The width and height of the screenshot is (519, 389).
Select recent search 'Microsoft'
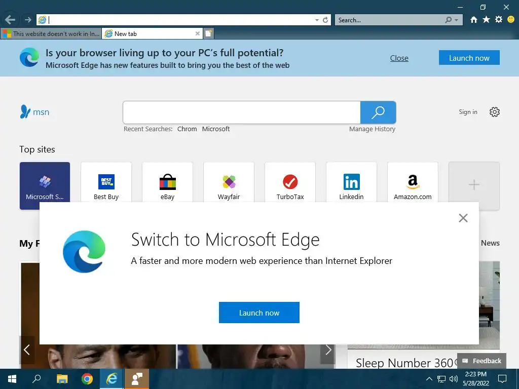click(x=216, y=129)
